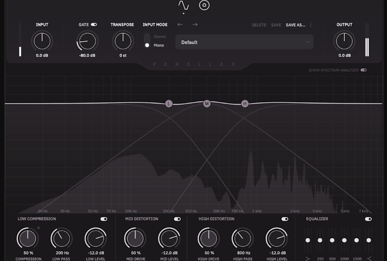Click the high shelf EQ slider handle
The height and width of the screenshot is (261, 387).
[x=369, y=240]
